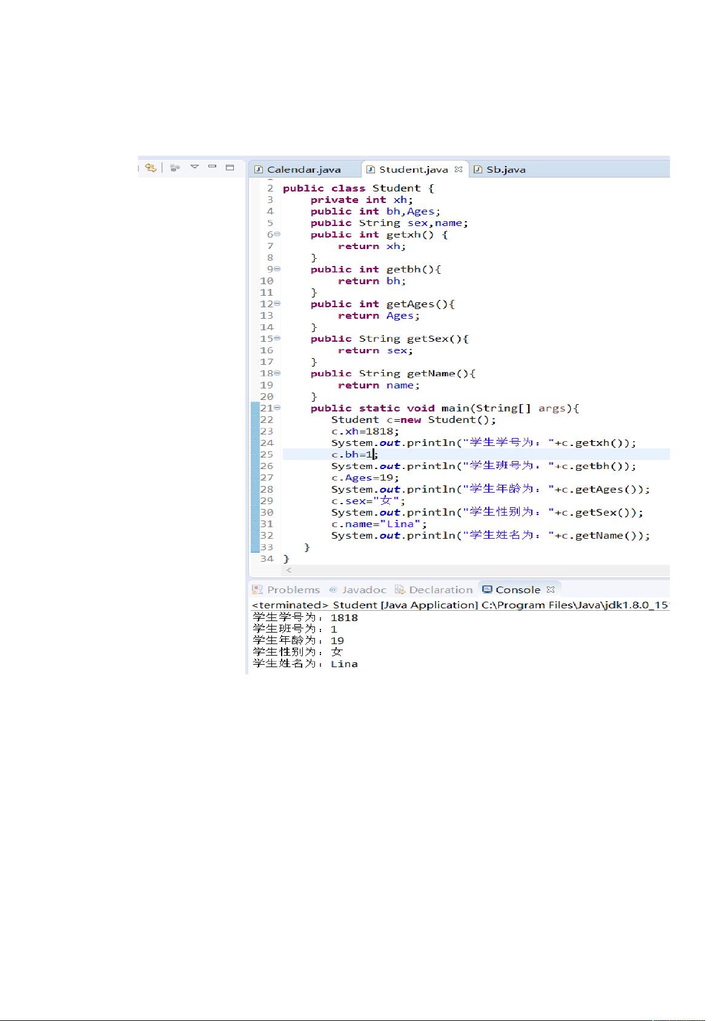The height and width of the screenshot is (1021, 722).
Task: Click 'public String sex,name;' on line 5
Action: (389, 223)
